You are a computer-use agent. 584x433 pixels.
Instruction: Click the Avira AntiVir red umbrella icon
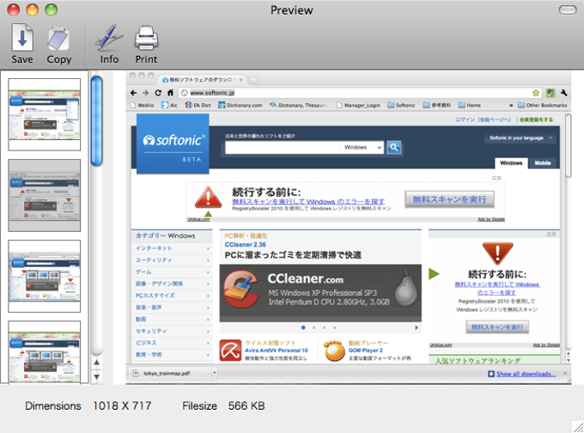(230, 351)
